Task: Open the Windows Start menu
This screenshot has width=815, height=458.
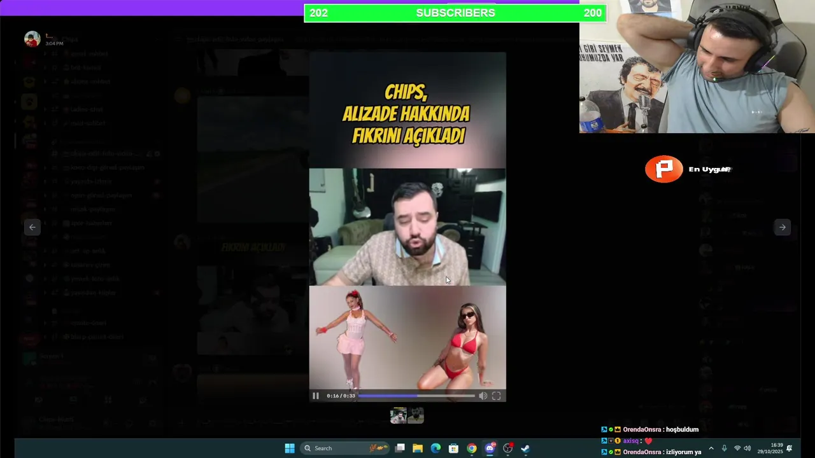Action: [x=290, y=448]
